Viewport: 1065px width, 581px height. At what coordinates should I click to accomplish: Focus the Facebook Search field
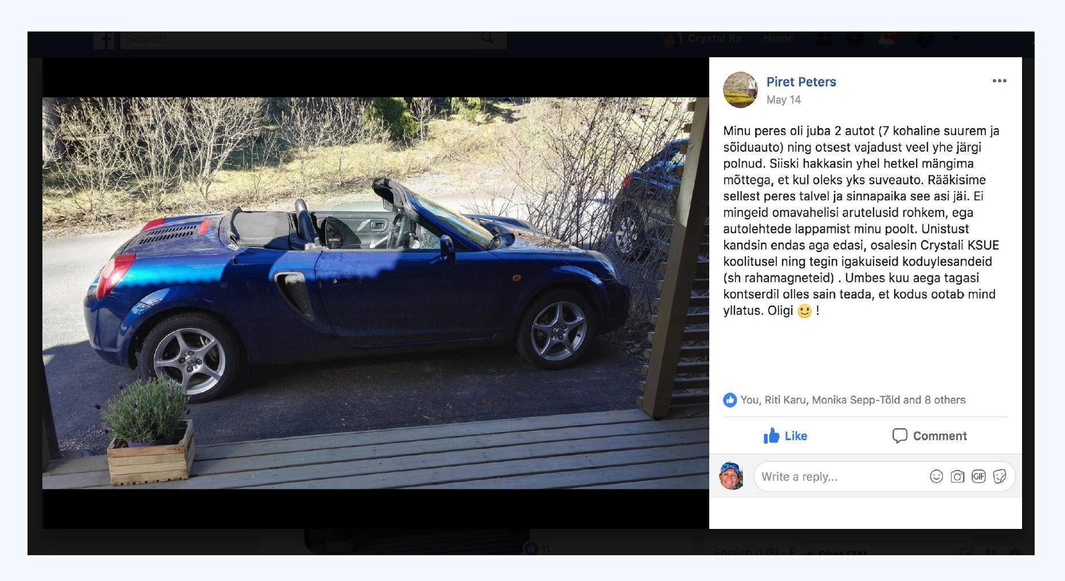point(313,39)
